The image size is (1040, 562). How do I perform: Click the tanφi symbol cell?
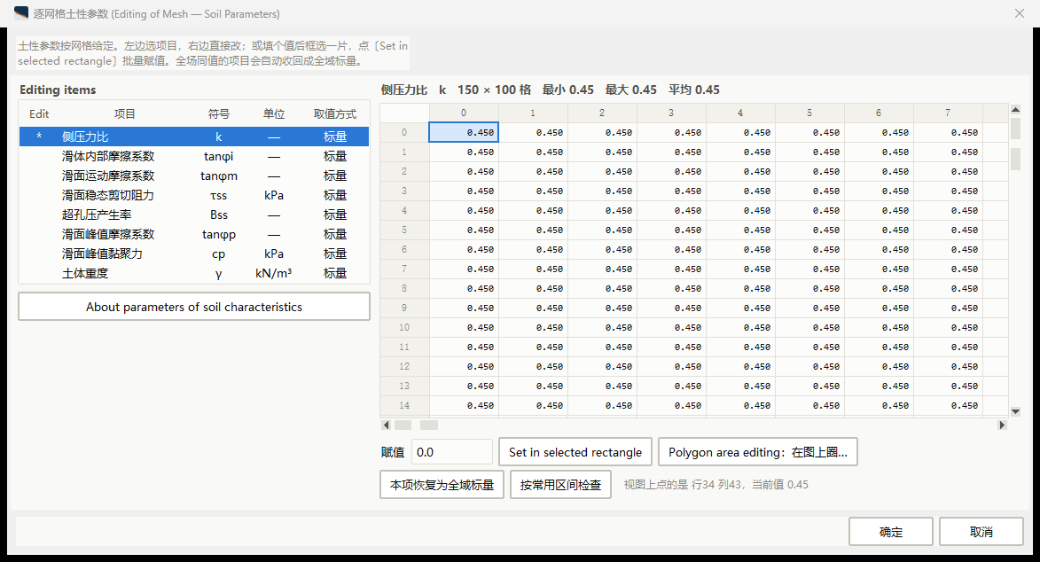click(x=219, y=156)
